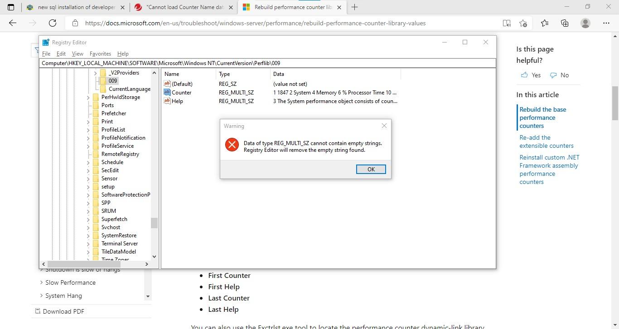Image resolution: width=619 pixels, height=329 pixels.
Task: Expand the Slow Performance section in sidebar
Action: click(x=42, y=282)
